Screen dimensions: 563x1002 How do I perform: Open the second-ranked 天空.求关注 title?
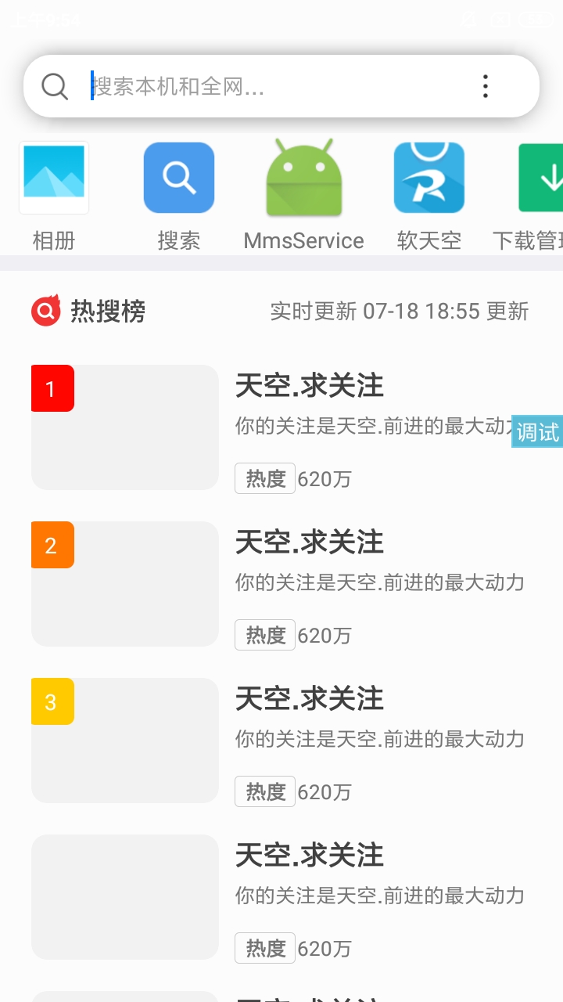pyautogui.click(x=310, y=542)
